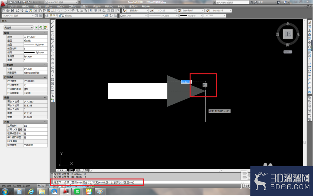Click the Save icon in the standard toolbar
This screenshot has width=313, height=196.
point(12,11)
